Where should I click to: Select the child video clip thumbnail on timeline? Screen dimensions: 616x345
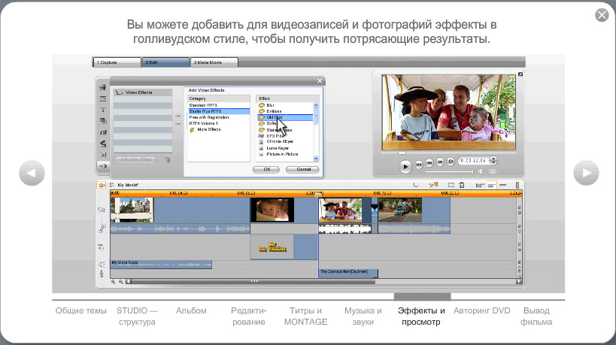pyautogui.click(x=272, y=210)
